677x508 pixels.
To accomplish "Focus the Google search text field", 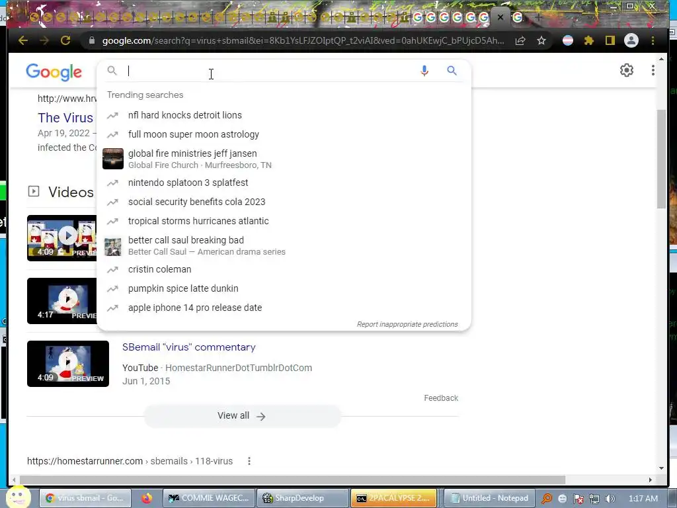I will pyautogui.click(x=270, y=70).
